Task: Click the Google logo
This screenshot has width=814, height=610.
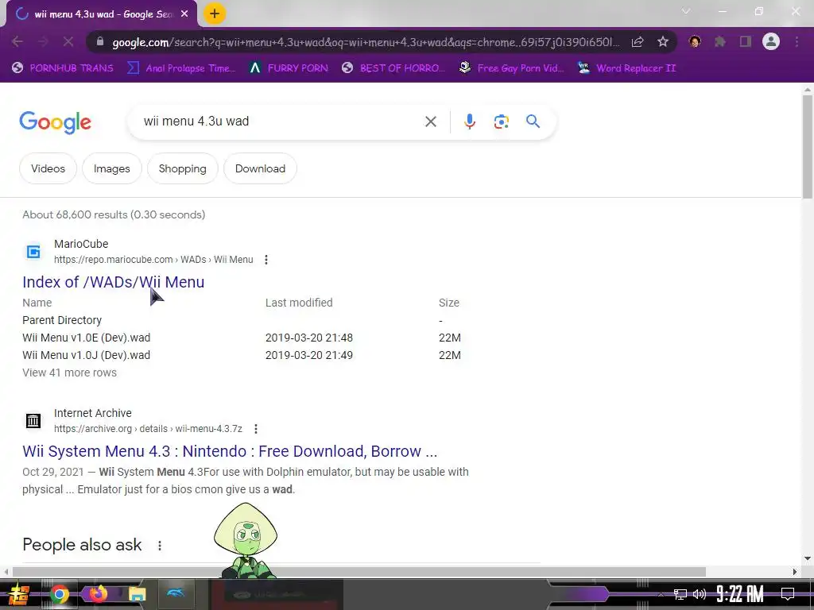Action: [55, 122]
